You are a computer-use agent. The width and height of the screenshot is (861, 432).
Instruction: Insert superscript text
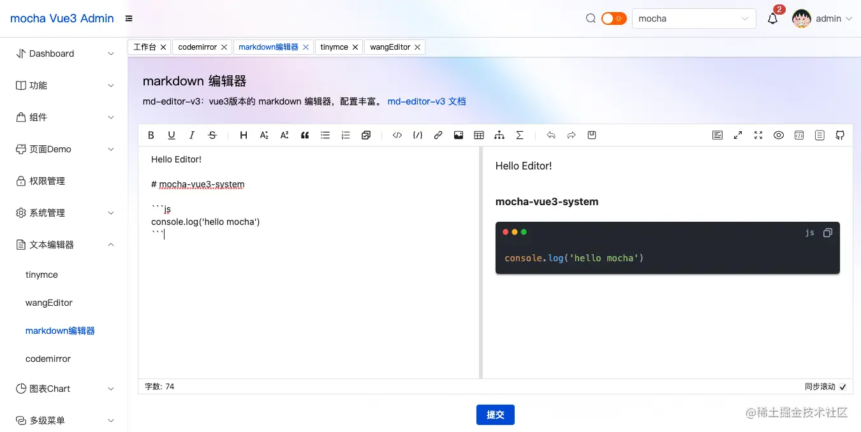pos(284,135)
